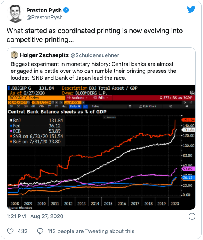This screenshot has height=240, width=203.
Task: Open Holger Zschaepitz's small avatar
Action: 14,55
